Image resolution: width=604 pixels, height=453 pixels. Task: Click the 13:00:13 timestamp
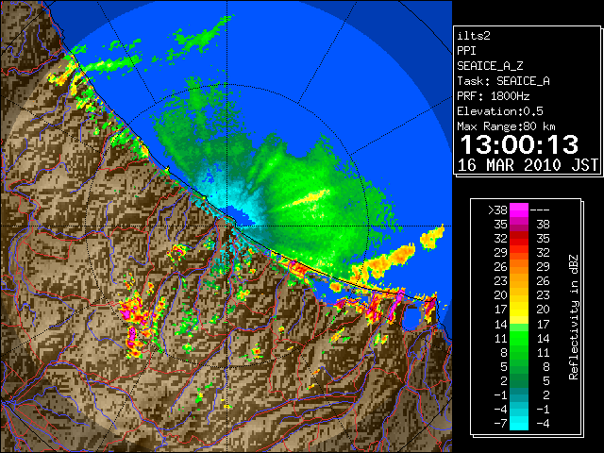(519, 144)
